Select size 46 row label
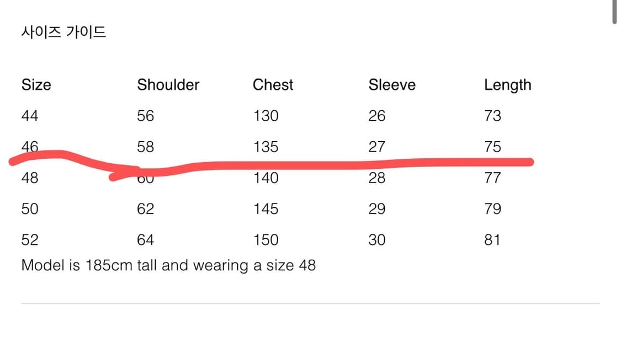The height and width of the screenshot is (338, 621). click(x=30, y=147)
